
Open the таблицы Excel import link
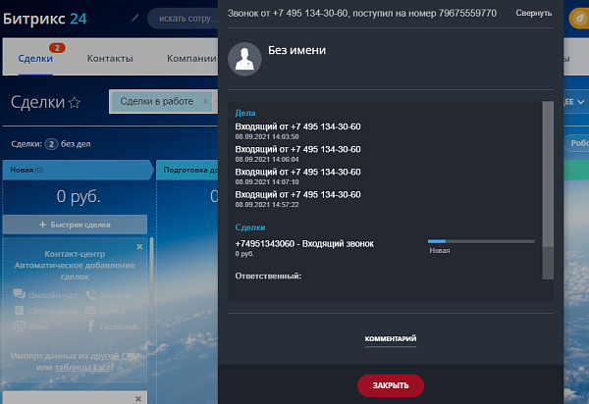coord(83,368)
